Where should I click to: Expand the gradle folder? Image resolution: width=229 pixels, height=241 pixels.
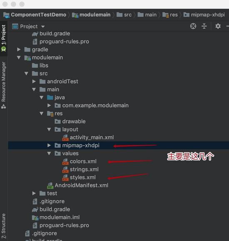click(19, 50)
